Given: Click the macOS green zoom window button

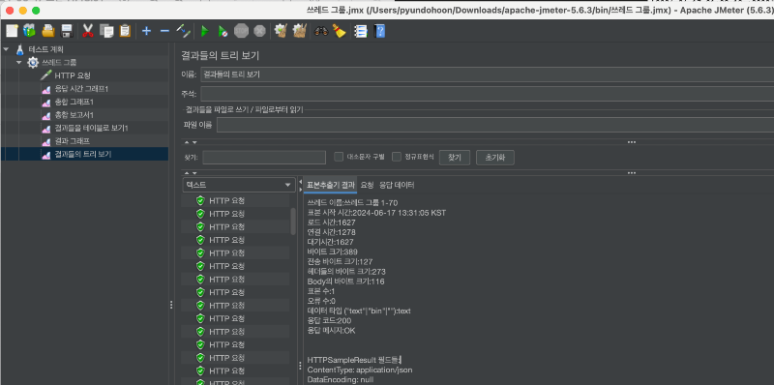Looking at the screenshot, I should (36, 11).
